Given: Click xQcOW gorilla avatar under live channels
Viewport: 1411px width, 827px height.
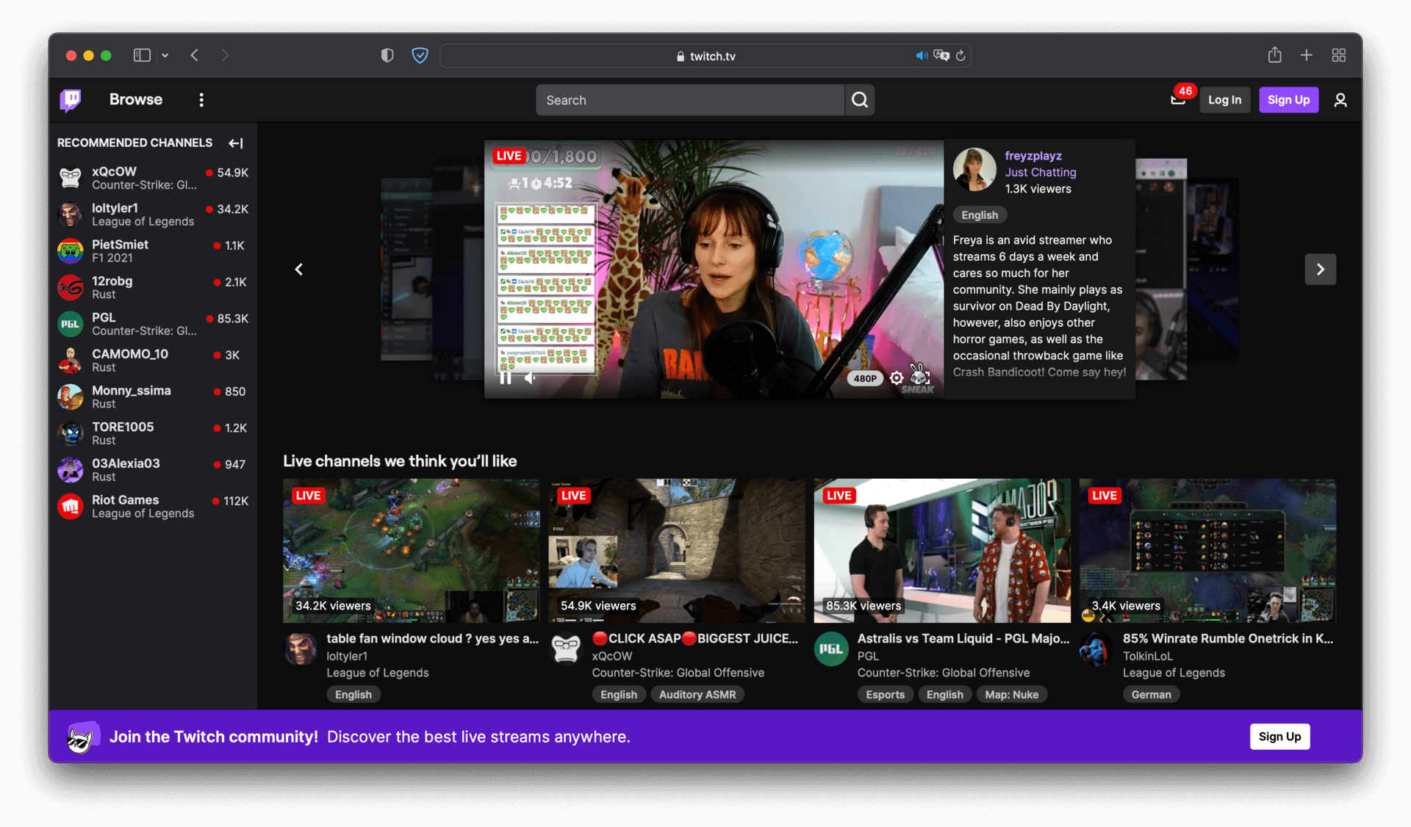Looking at the screenshot, I should (x=566, y=649).
